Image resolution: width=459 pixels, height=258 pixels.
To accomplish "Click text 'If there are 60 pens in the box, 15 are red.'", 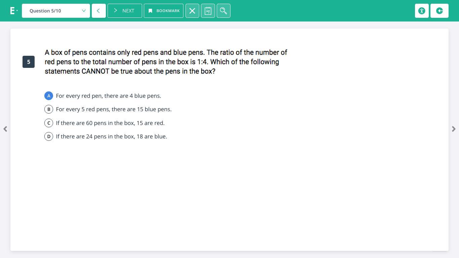I will coord(110,123).
